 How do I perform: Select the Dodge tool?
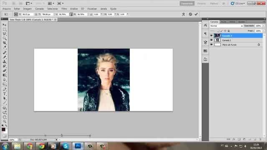(x=5, y=84)
